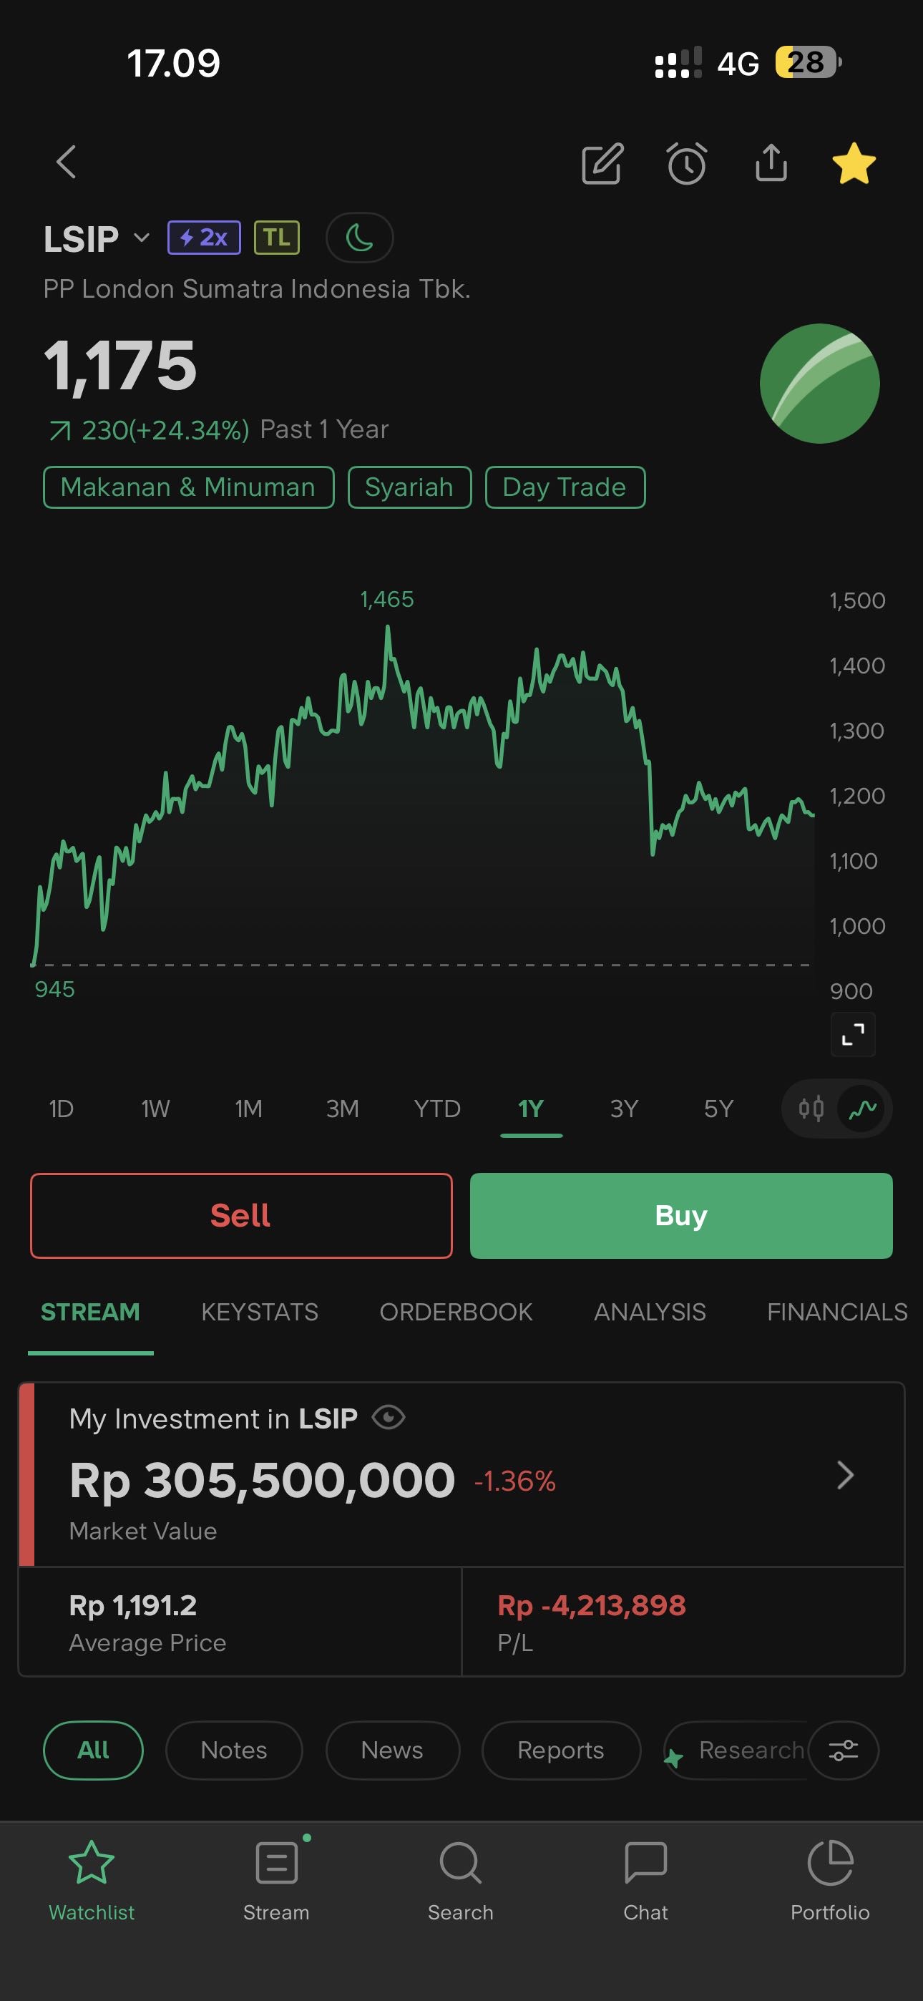
Task: Tap the green LSIP company logo
Action: click(819, 384)
